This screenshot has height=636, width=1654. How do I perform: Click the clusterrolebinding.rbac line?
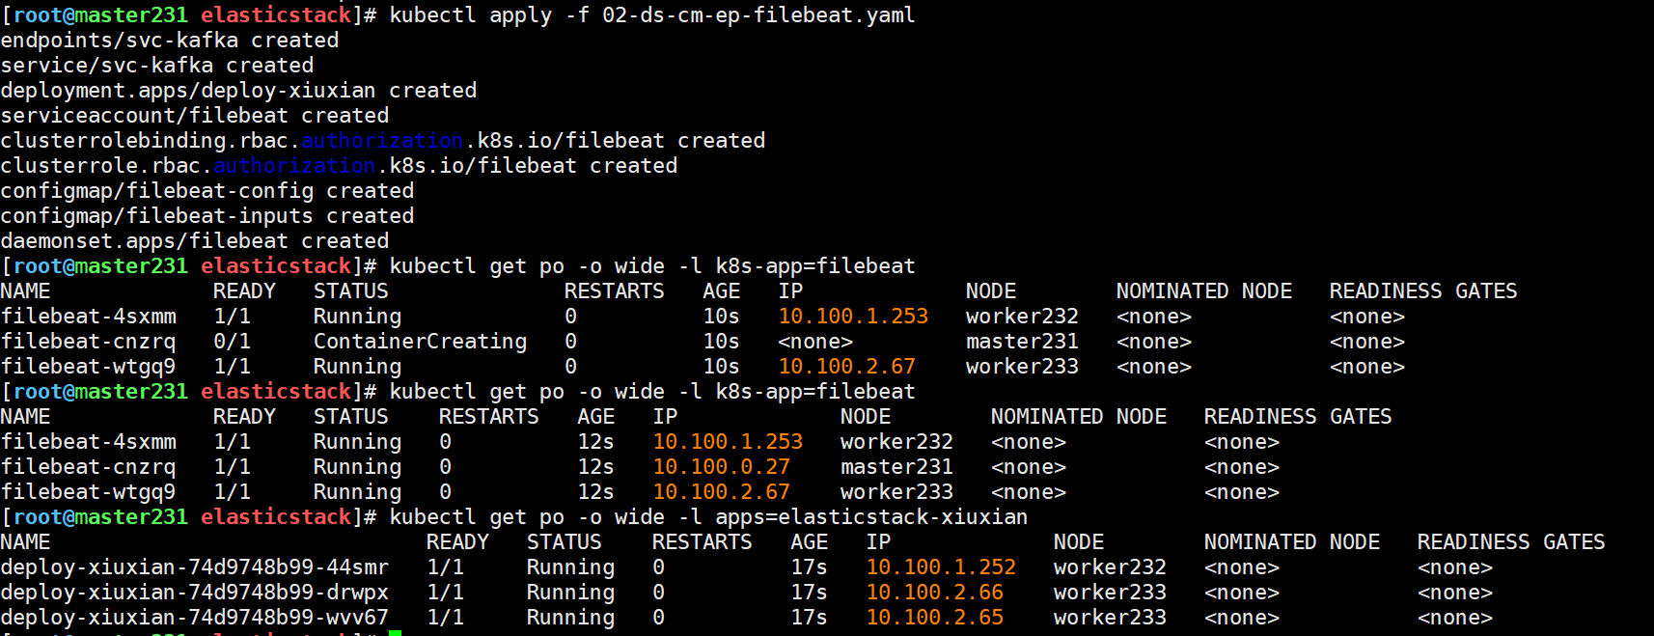click(x=383, y=141)
